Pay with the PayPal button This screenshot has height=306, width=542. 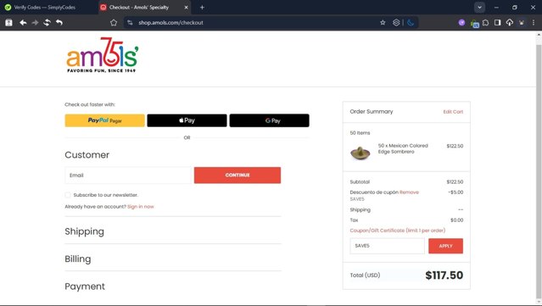[104, 120]
